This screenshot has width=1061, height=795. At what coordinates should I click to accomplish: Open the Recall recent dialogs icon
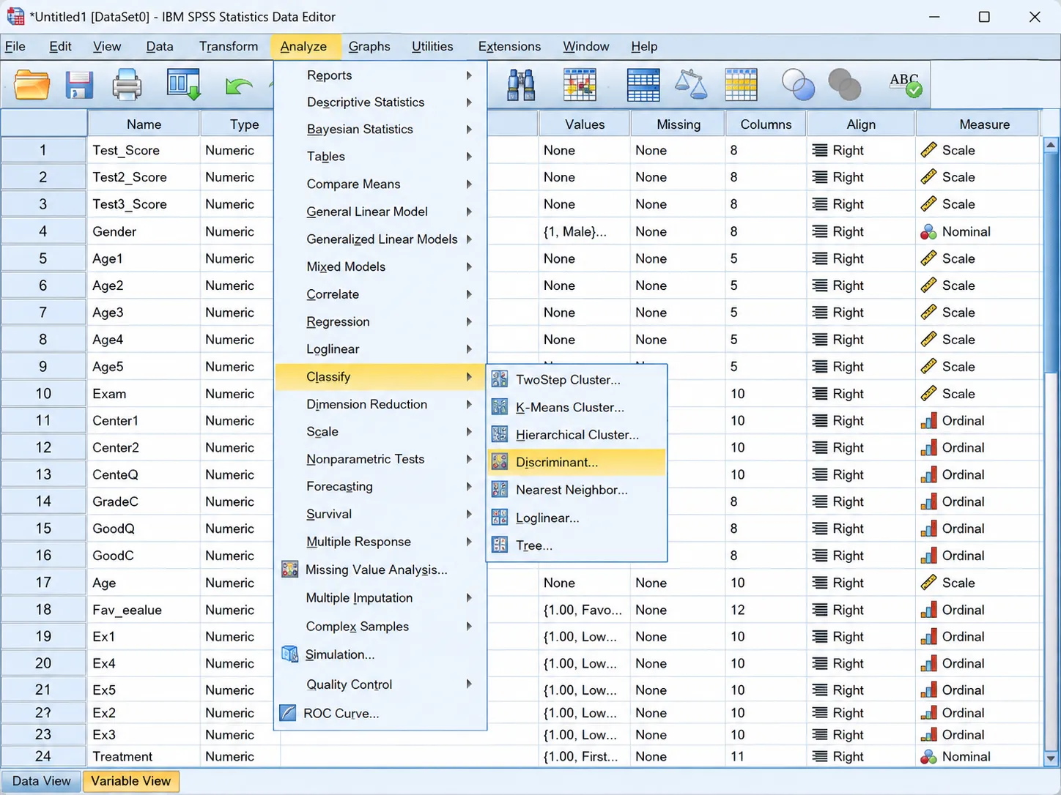tap(183, 85)
